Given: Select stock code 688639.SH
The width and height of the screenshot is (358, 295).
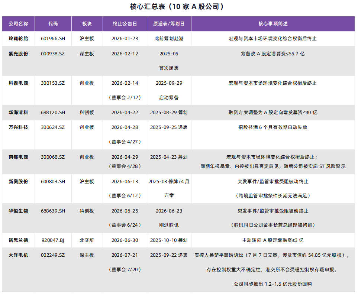Looking at the screenshot, I should click(x=53, y=211).
